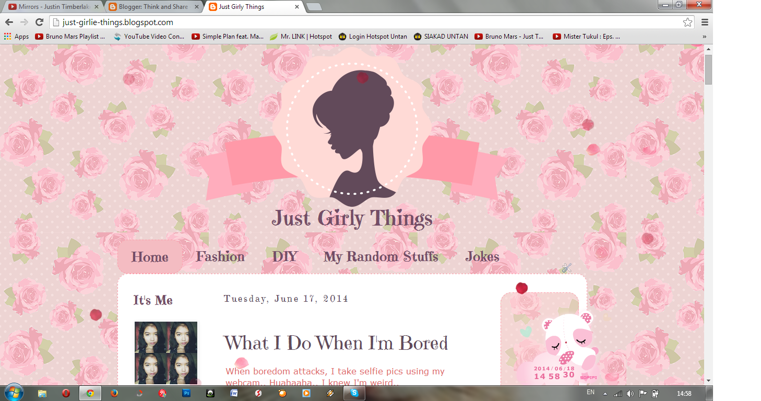761x401 pixels.
Task: Click the It's Me sidebar heading
Action: pyautogui.click(x=153, y=300)
